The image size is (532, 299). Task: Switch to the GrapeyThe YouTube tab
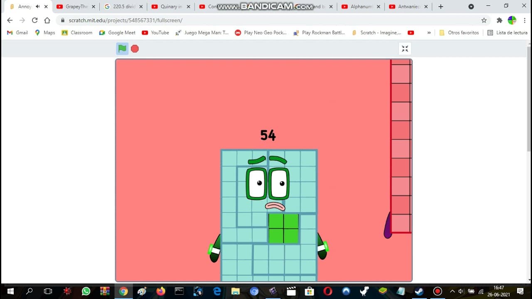coord(76,7)
